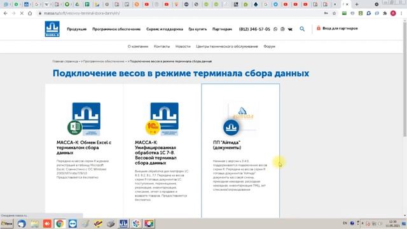
Task: Click the EN language indicator in tray
Action: coord(345,223)
